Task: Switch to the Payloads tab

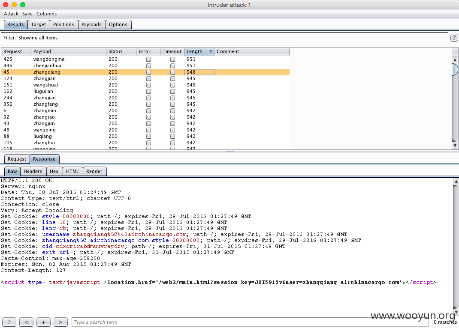Action: [x=91, y=24]
